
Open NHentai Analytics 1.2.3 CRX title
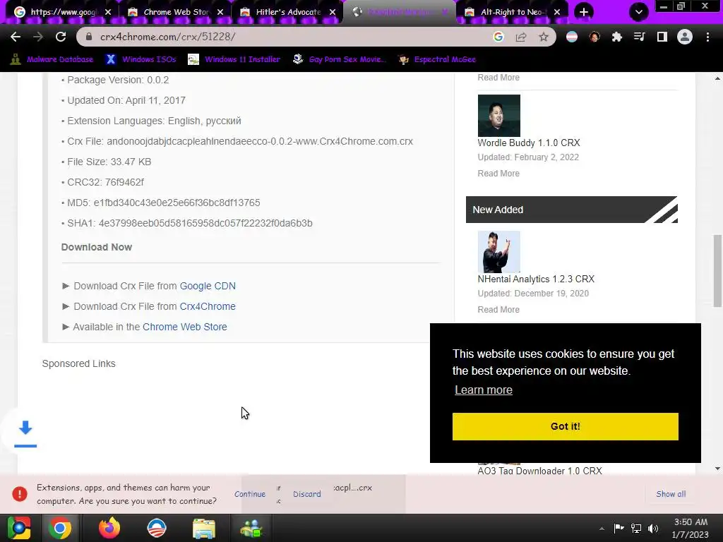(x=536, y=279)
